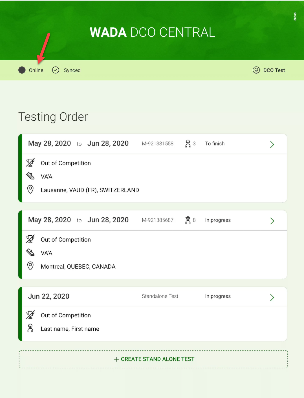Click VA'A sport text in Lausanne order

pyautogui.click(x=47, y=176)
